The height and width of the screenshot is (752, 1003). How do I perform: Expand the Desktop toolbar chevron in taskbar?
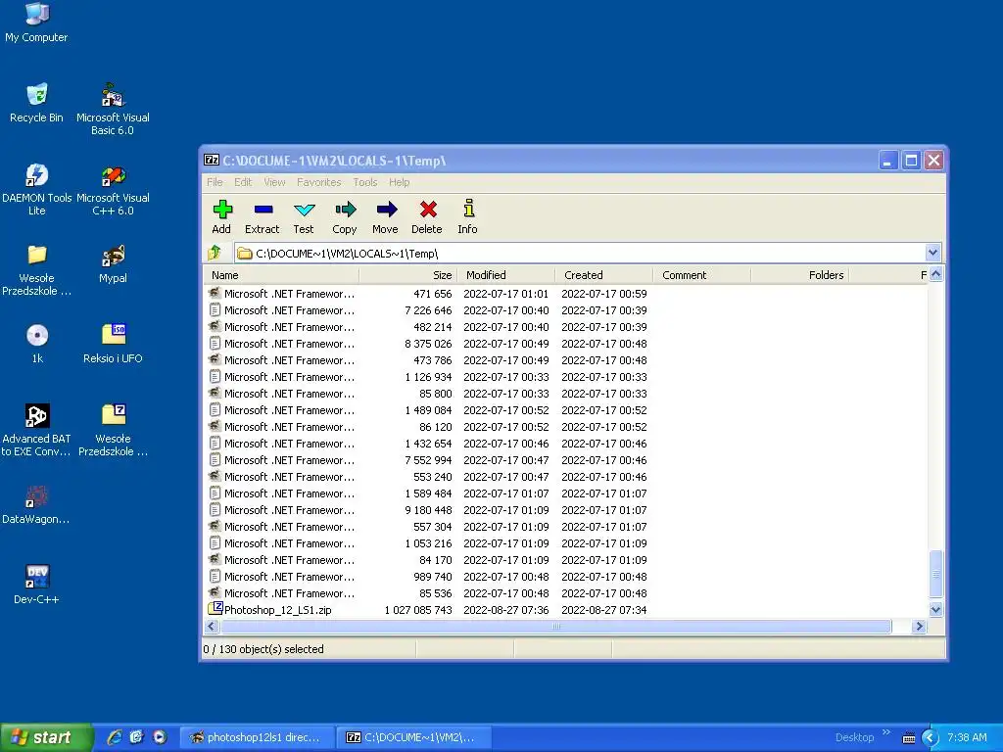[885, 732]
